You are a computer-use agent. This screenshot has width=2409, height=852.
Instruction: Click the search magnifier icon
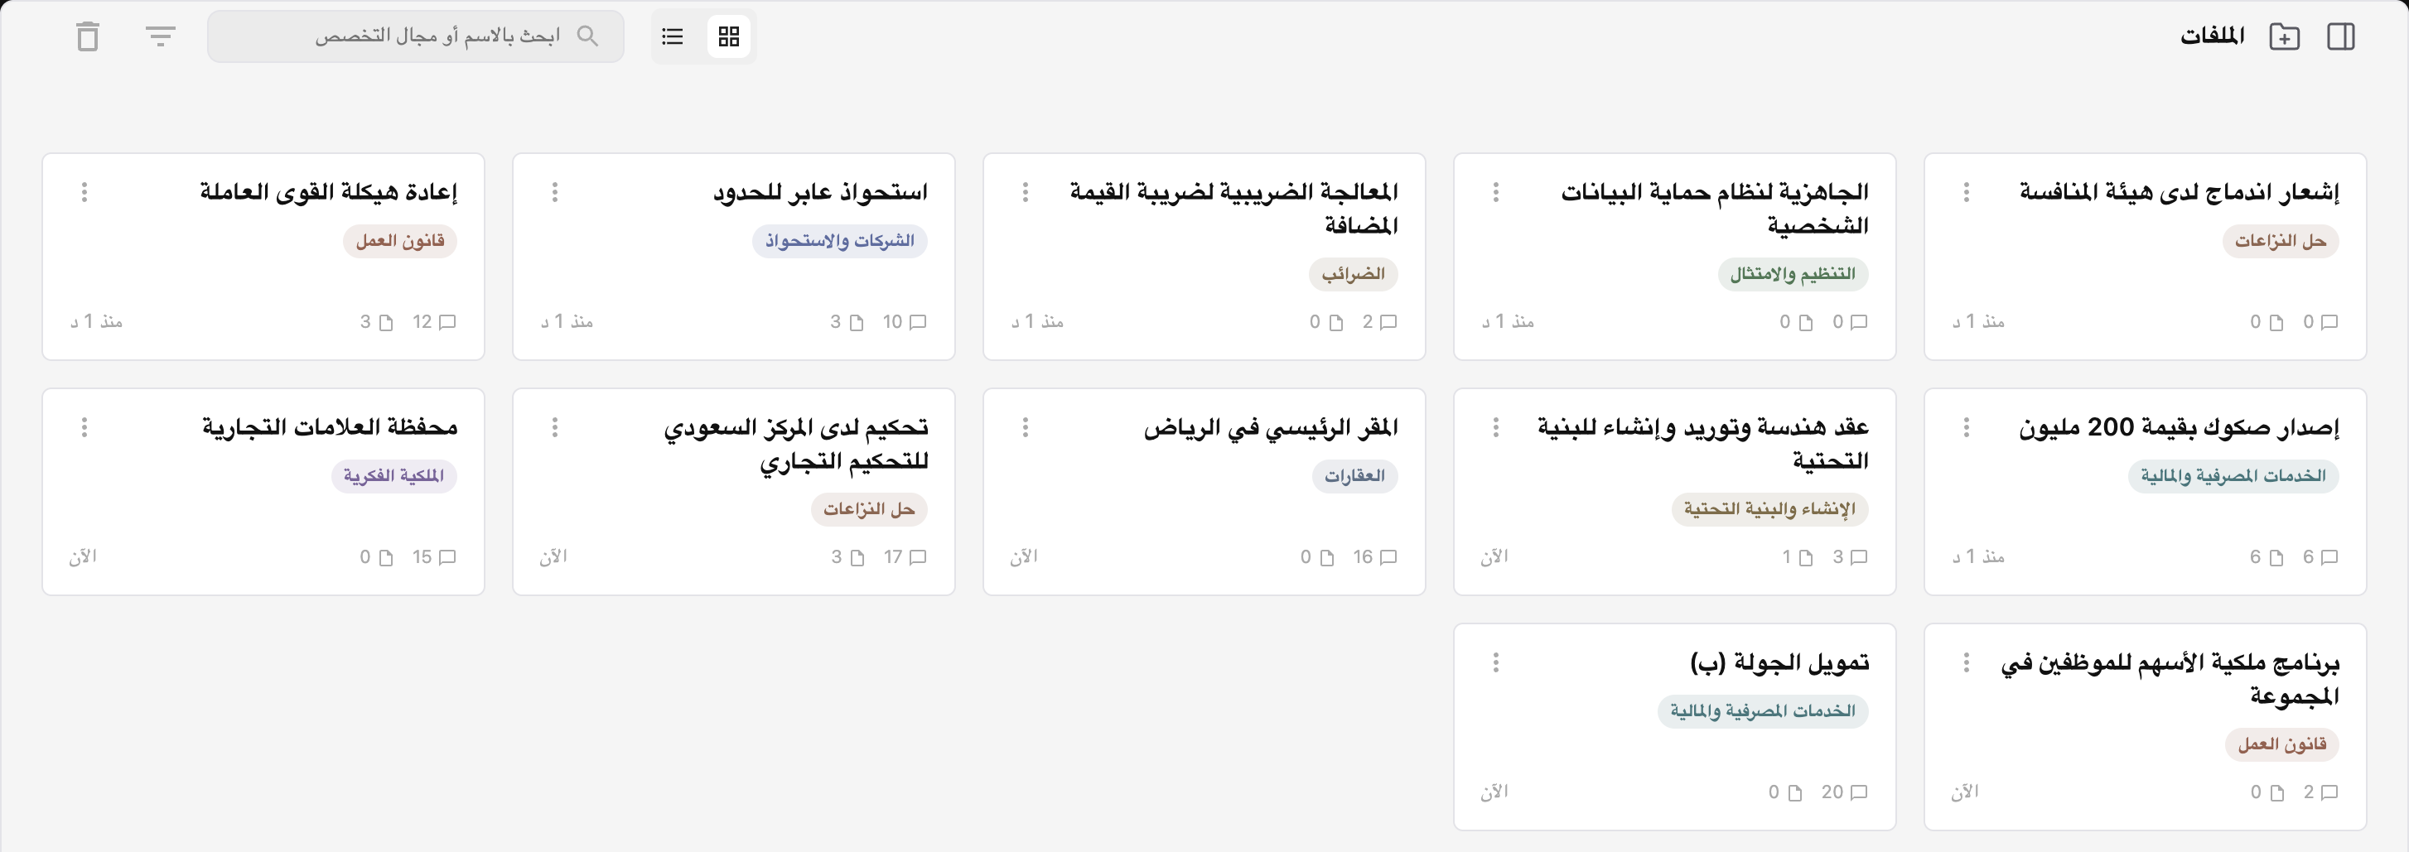tap(587, 36)
